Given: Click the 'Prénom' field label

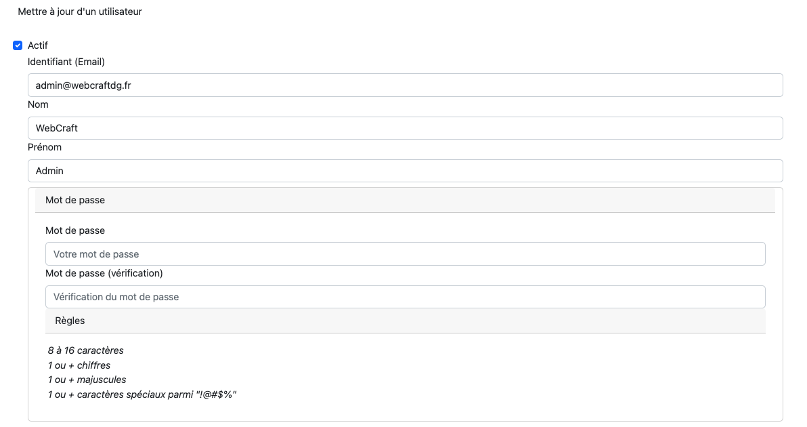Looking at the screenshot, I should click(45, 147).
